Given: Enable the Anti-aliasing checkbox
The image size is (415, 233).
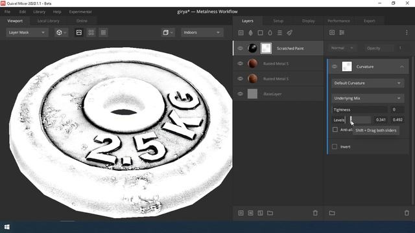Looking at the screenshot, I should [335, 129].
